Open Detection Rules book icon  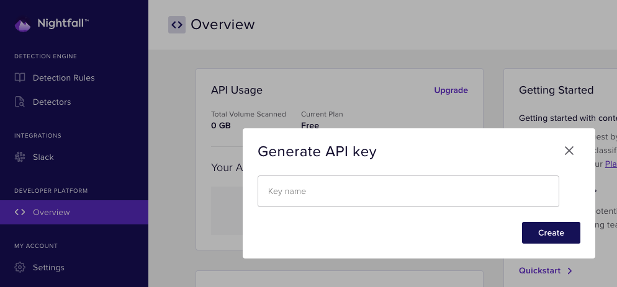[20, 77]
